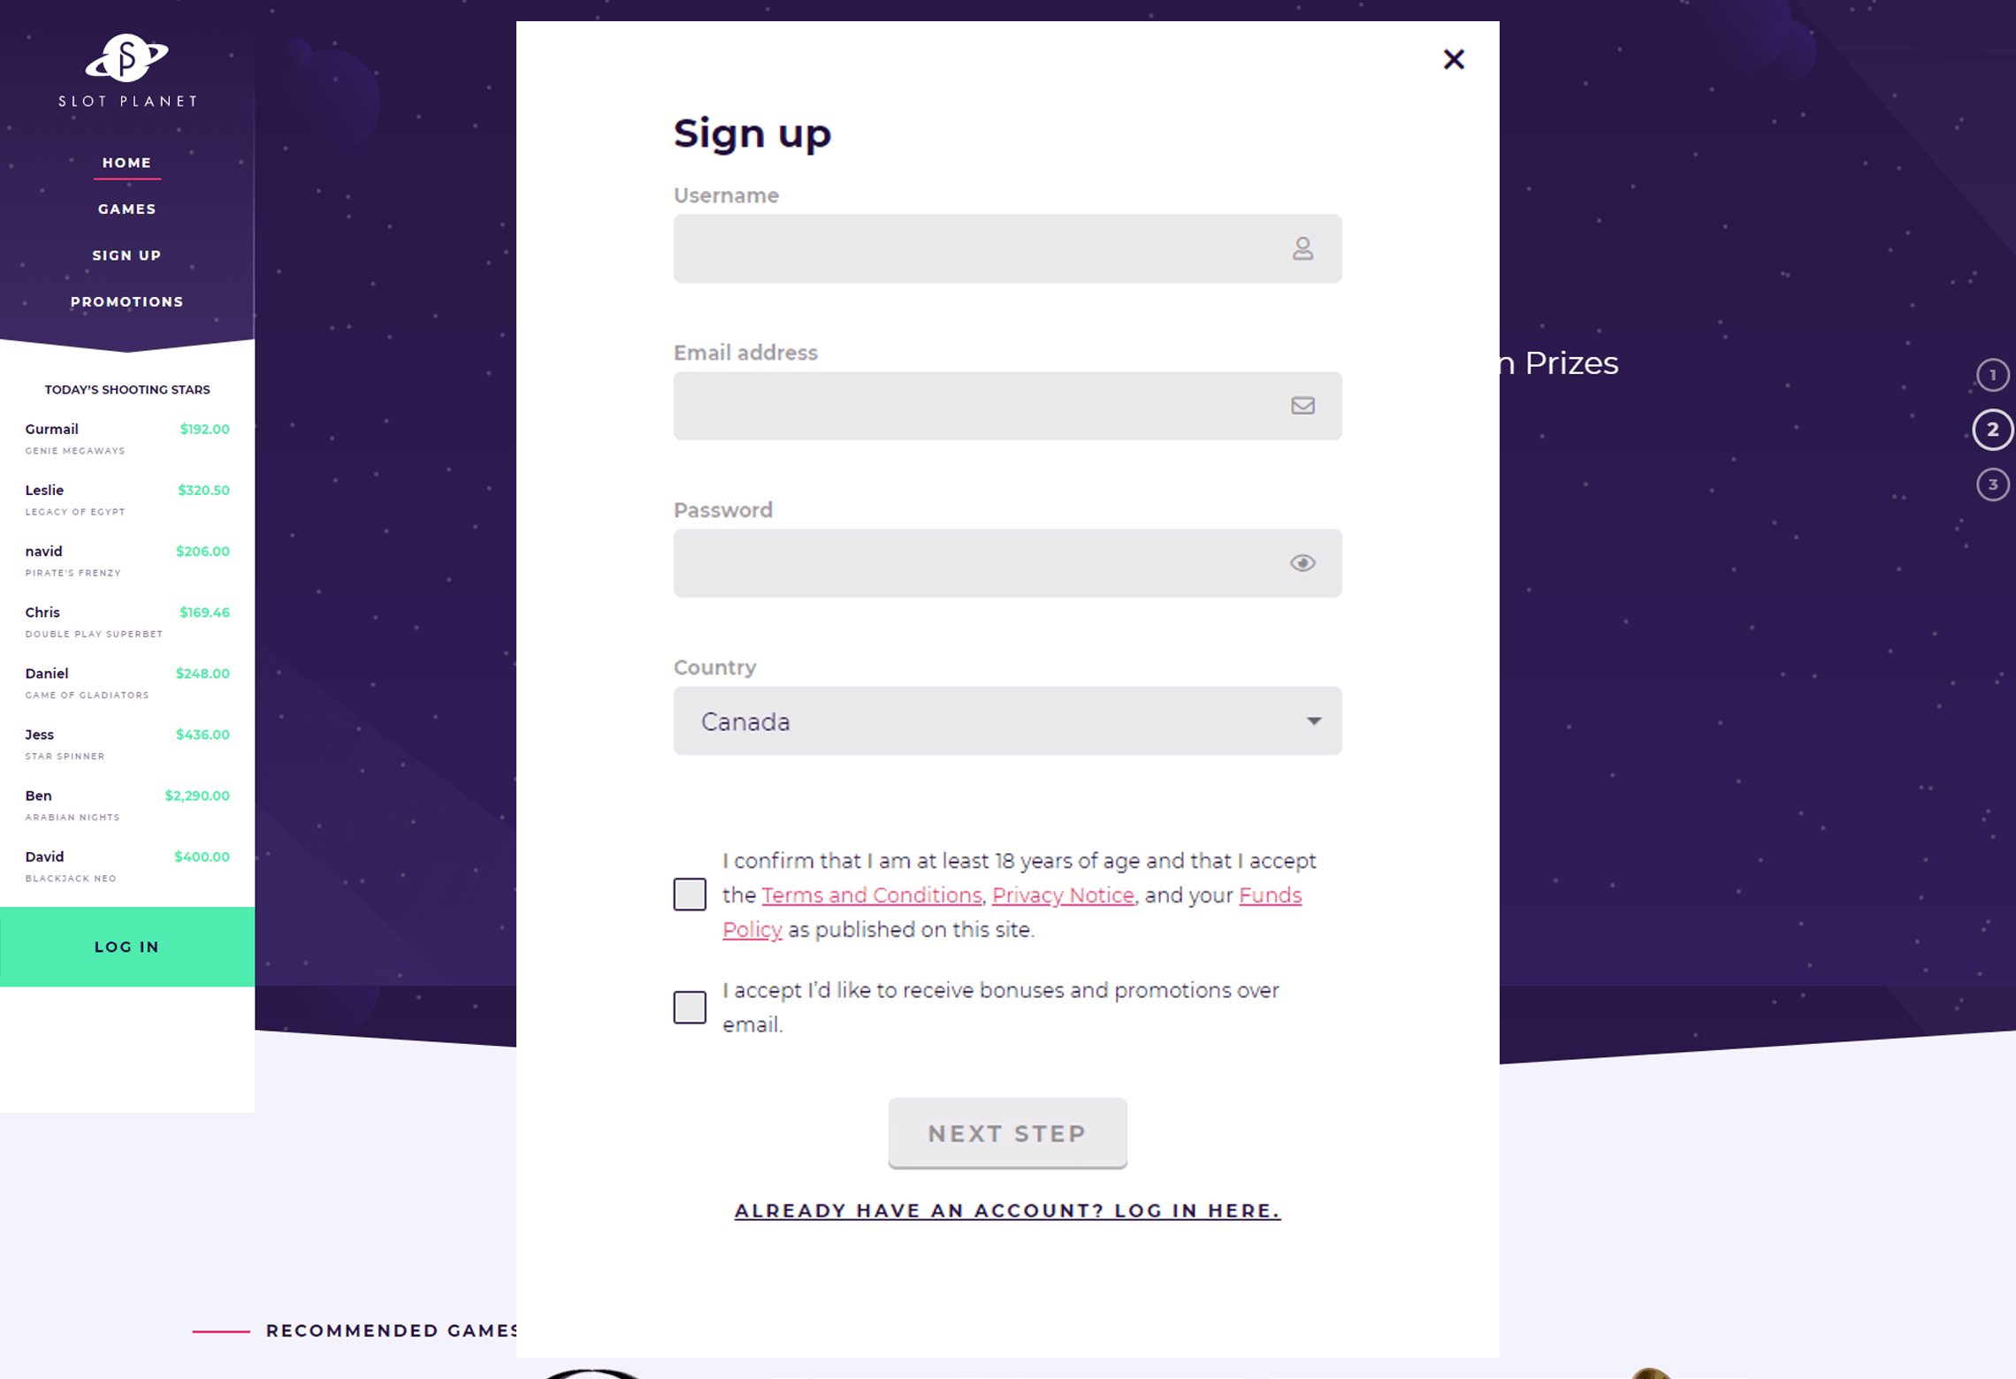Click the user icon in Username field
Image resolution: width=2016 pixels, height=1379 pixels.
coord(1302,248)
